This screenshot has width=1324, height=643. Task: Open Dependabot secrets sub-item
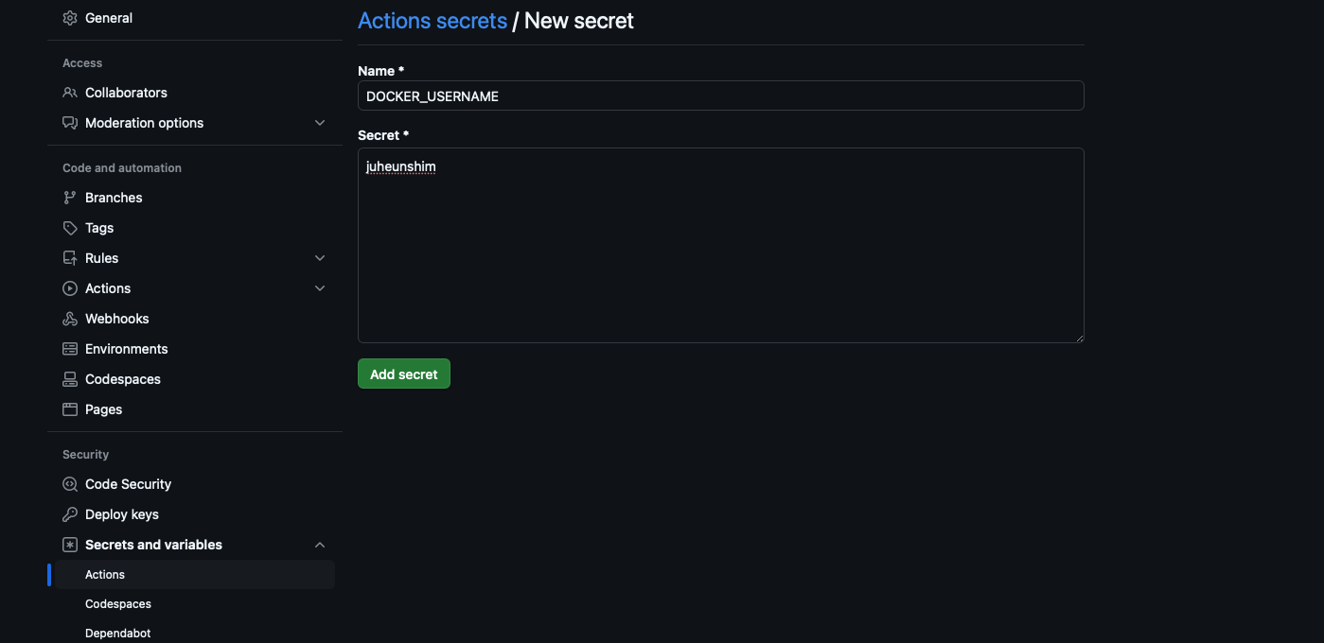(x=118, y=634)
